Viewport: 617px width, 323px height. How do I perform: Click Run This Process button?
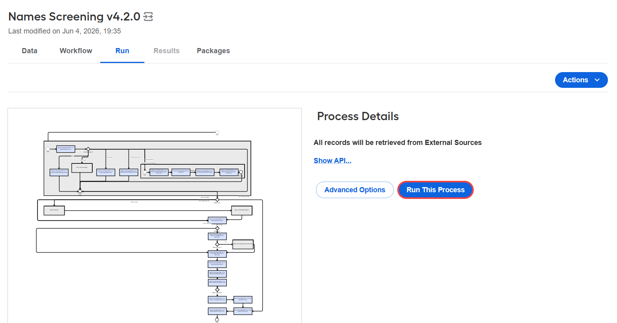(x=436, y=190)
